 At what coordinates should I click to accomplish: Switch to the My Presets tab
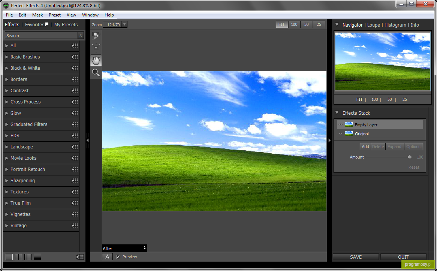(x=66, y=24)
